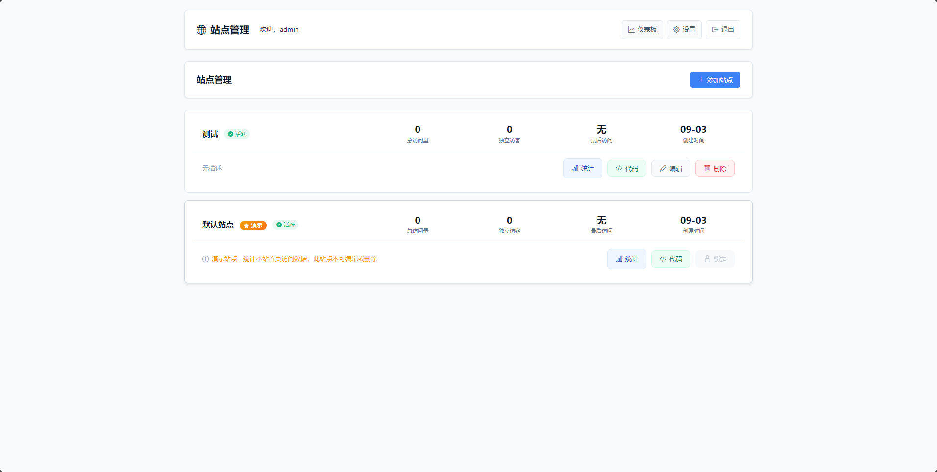937x472 pixels.
Task: Click the info icon beside demo notice
Action: pos(205,259)
